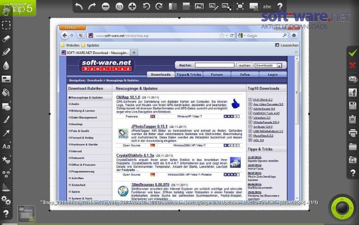Select the Blur droplet tool
The image size is (359, 225).
tap(6, 65)
